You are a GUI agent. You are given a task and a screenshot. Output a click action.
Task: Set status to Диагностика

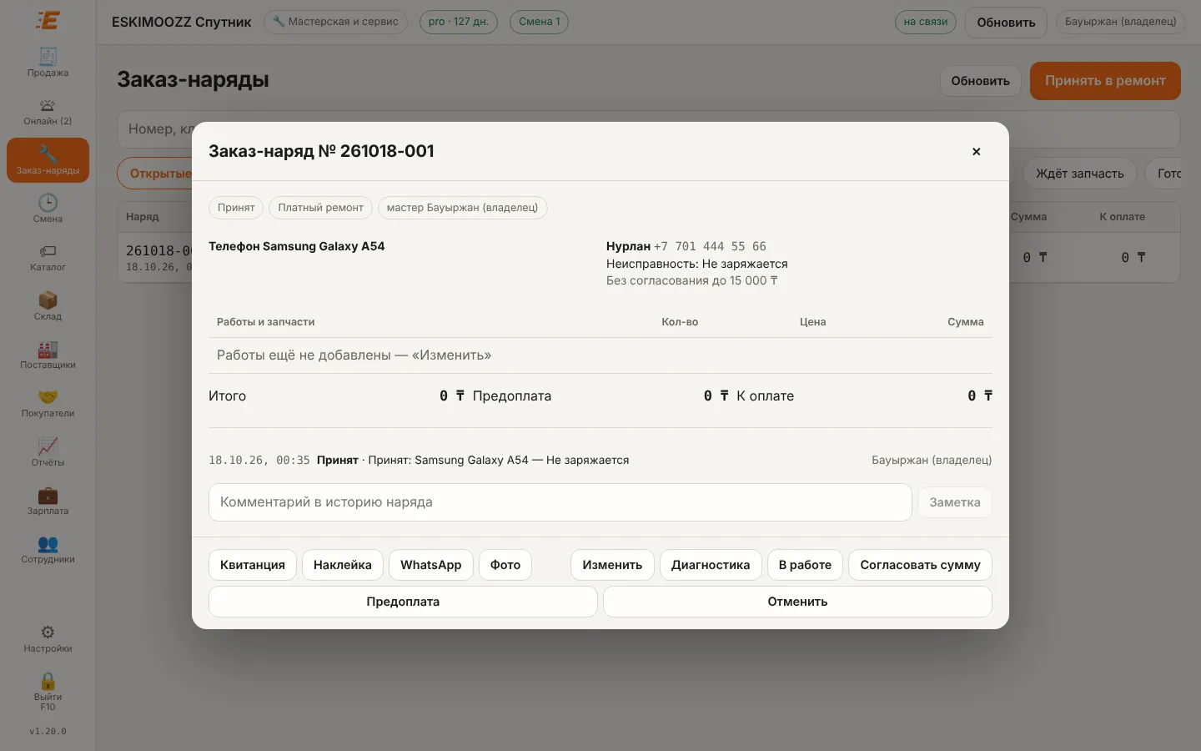(x=711, y=565)
